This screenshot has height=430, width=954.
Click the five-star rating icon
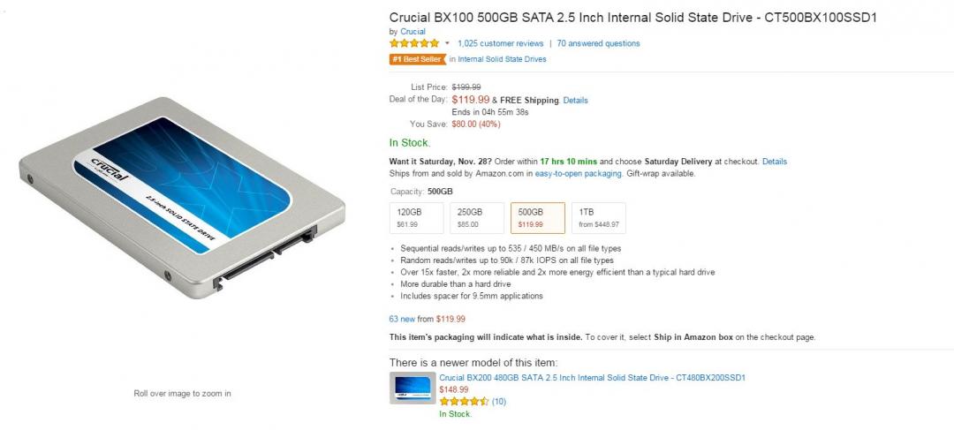pyautogui.click(x=414, y=43)
